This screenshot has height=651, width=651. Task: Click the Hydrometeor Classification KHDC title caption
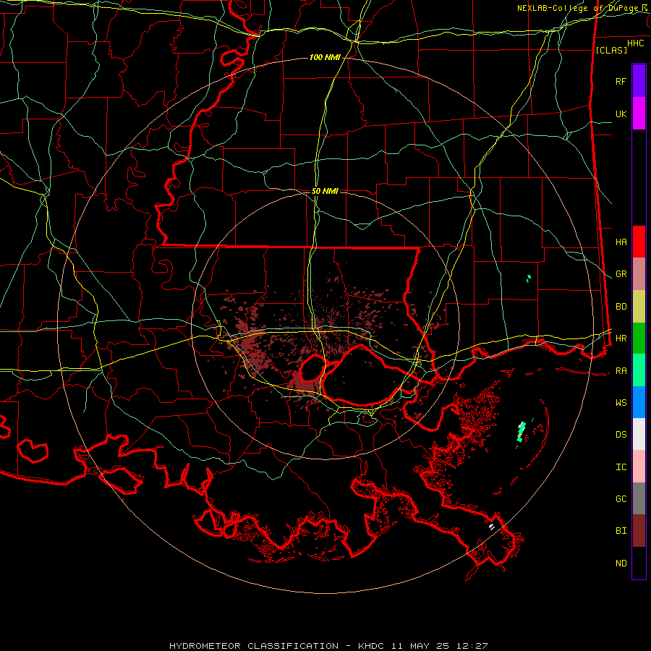[x=328, y=646]
